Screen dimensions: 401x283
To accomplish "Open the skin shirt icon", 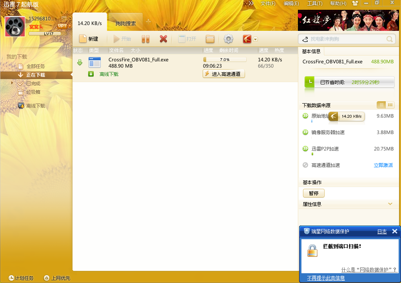I will click(355, 3).
